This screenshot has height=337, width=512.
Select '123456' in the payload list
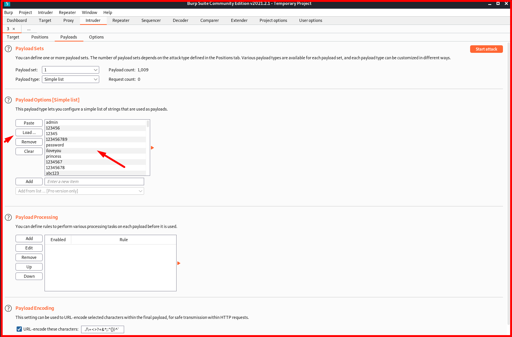coord(95,128)
